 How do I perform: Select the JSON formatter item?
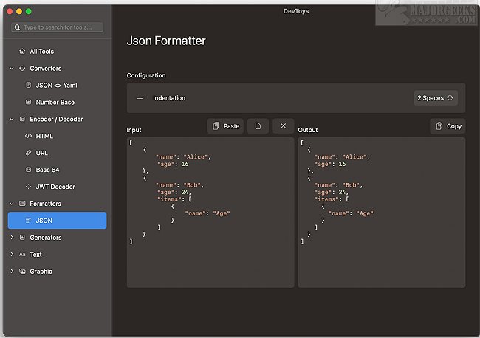[58, 220]
